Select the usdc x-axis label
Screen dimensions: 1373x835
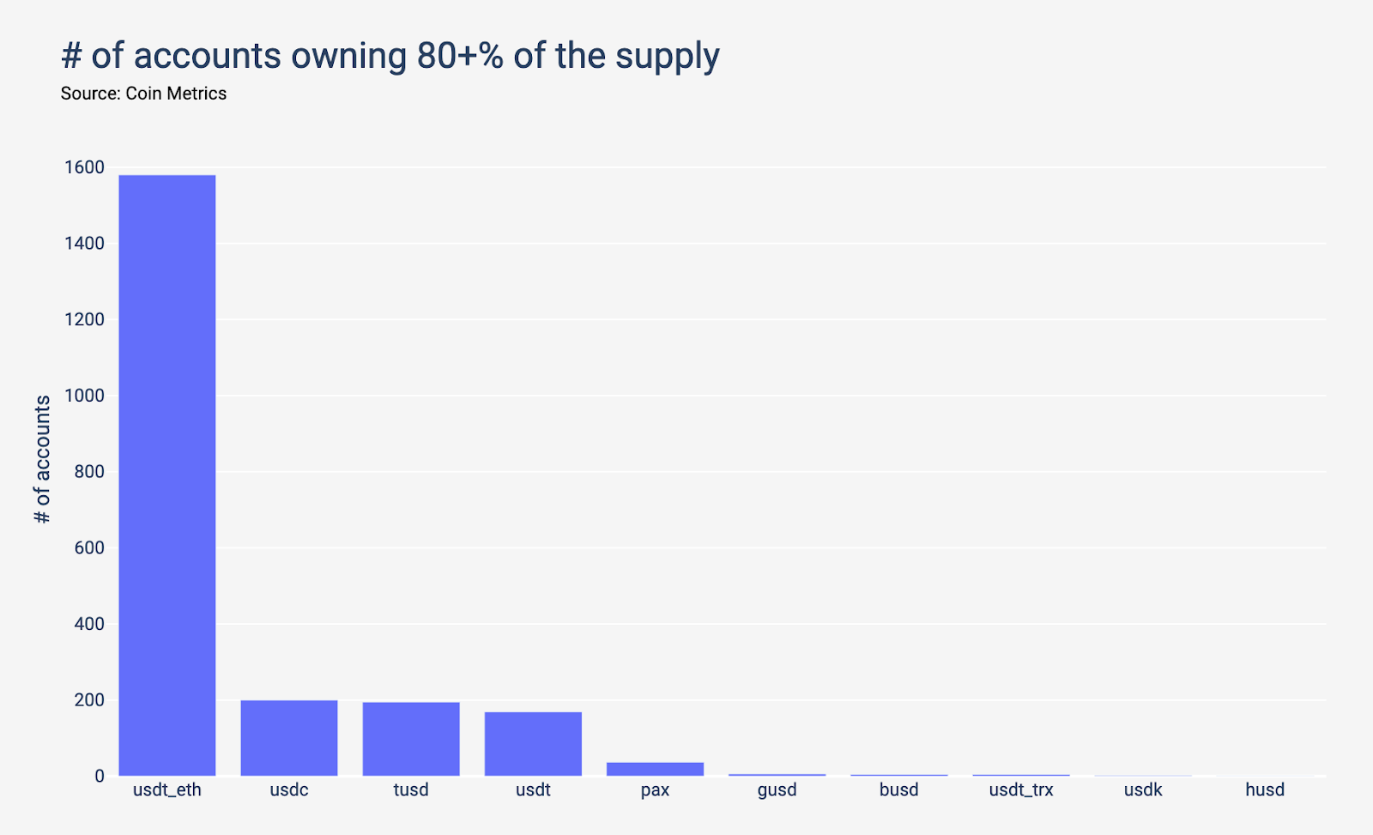[x=289, y=790]
